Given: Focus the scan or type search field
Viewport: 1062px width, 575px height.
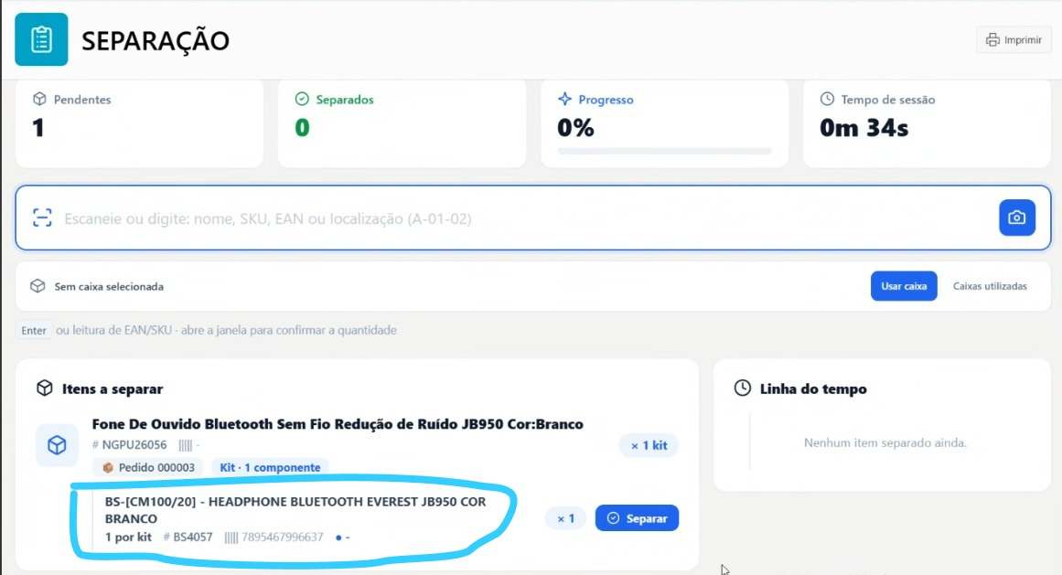Looking at the screenshot, I should tap(533, 218).
